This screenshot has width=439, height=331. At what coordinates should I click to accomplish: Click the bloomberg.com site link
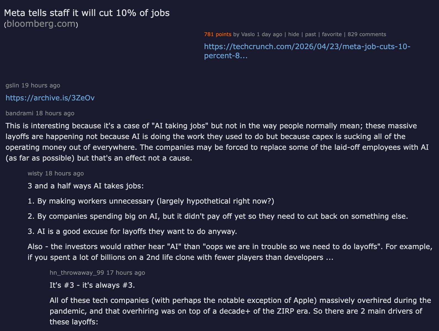[41, 24]
